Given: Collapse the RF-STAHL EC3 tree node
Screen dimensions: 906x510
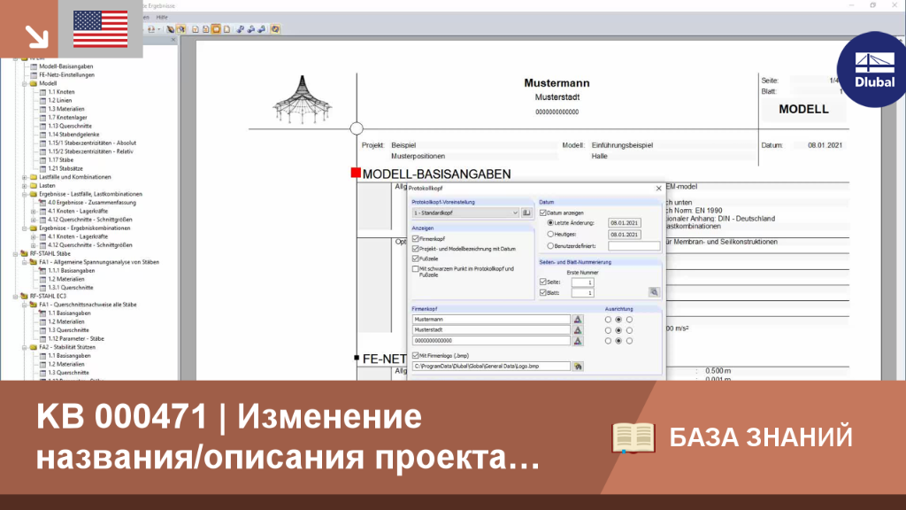Looking at the screenshot, I should click(x=16, y=296).
